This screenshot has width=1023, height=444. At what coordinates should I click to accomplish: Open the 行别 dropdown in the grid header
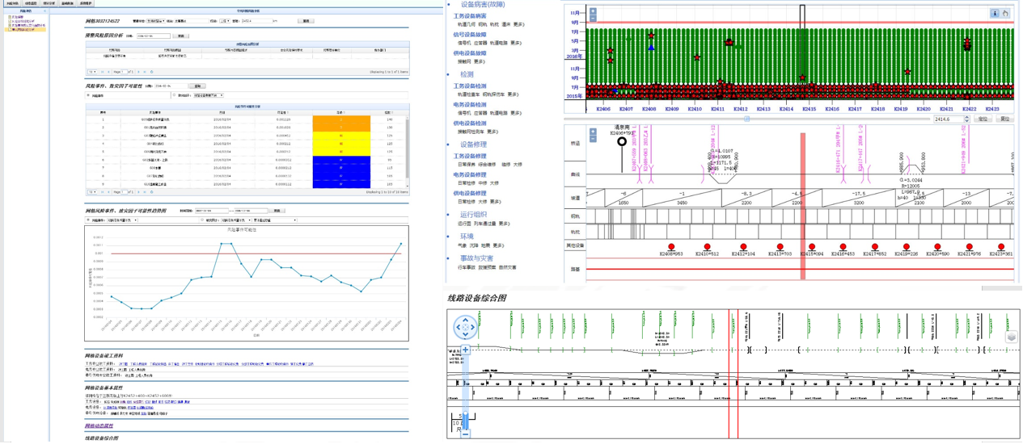[225, 21]
